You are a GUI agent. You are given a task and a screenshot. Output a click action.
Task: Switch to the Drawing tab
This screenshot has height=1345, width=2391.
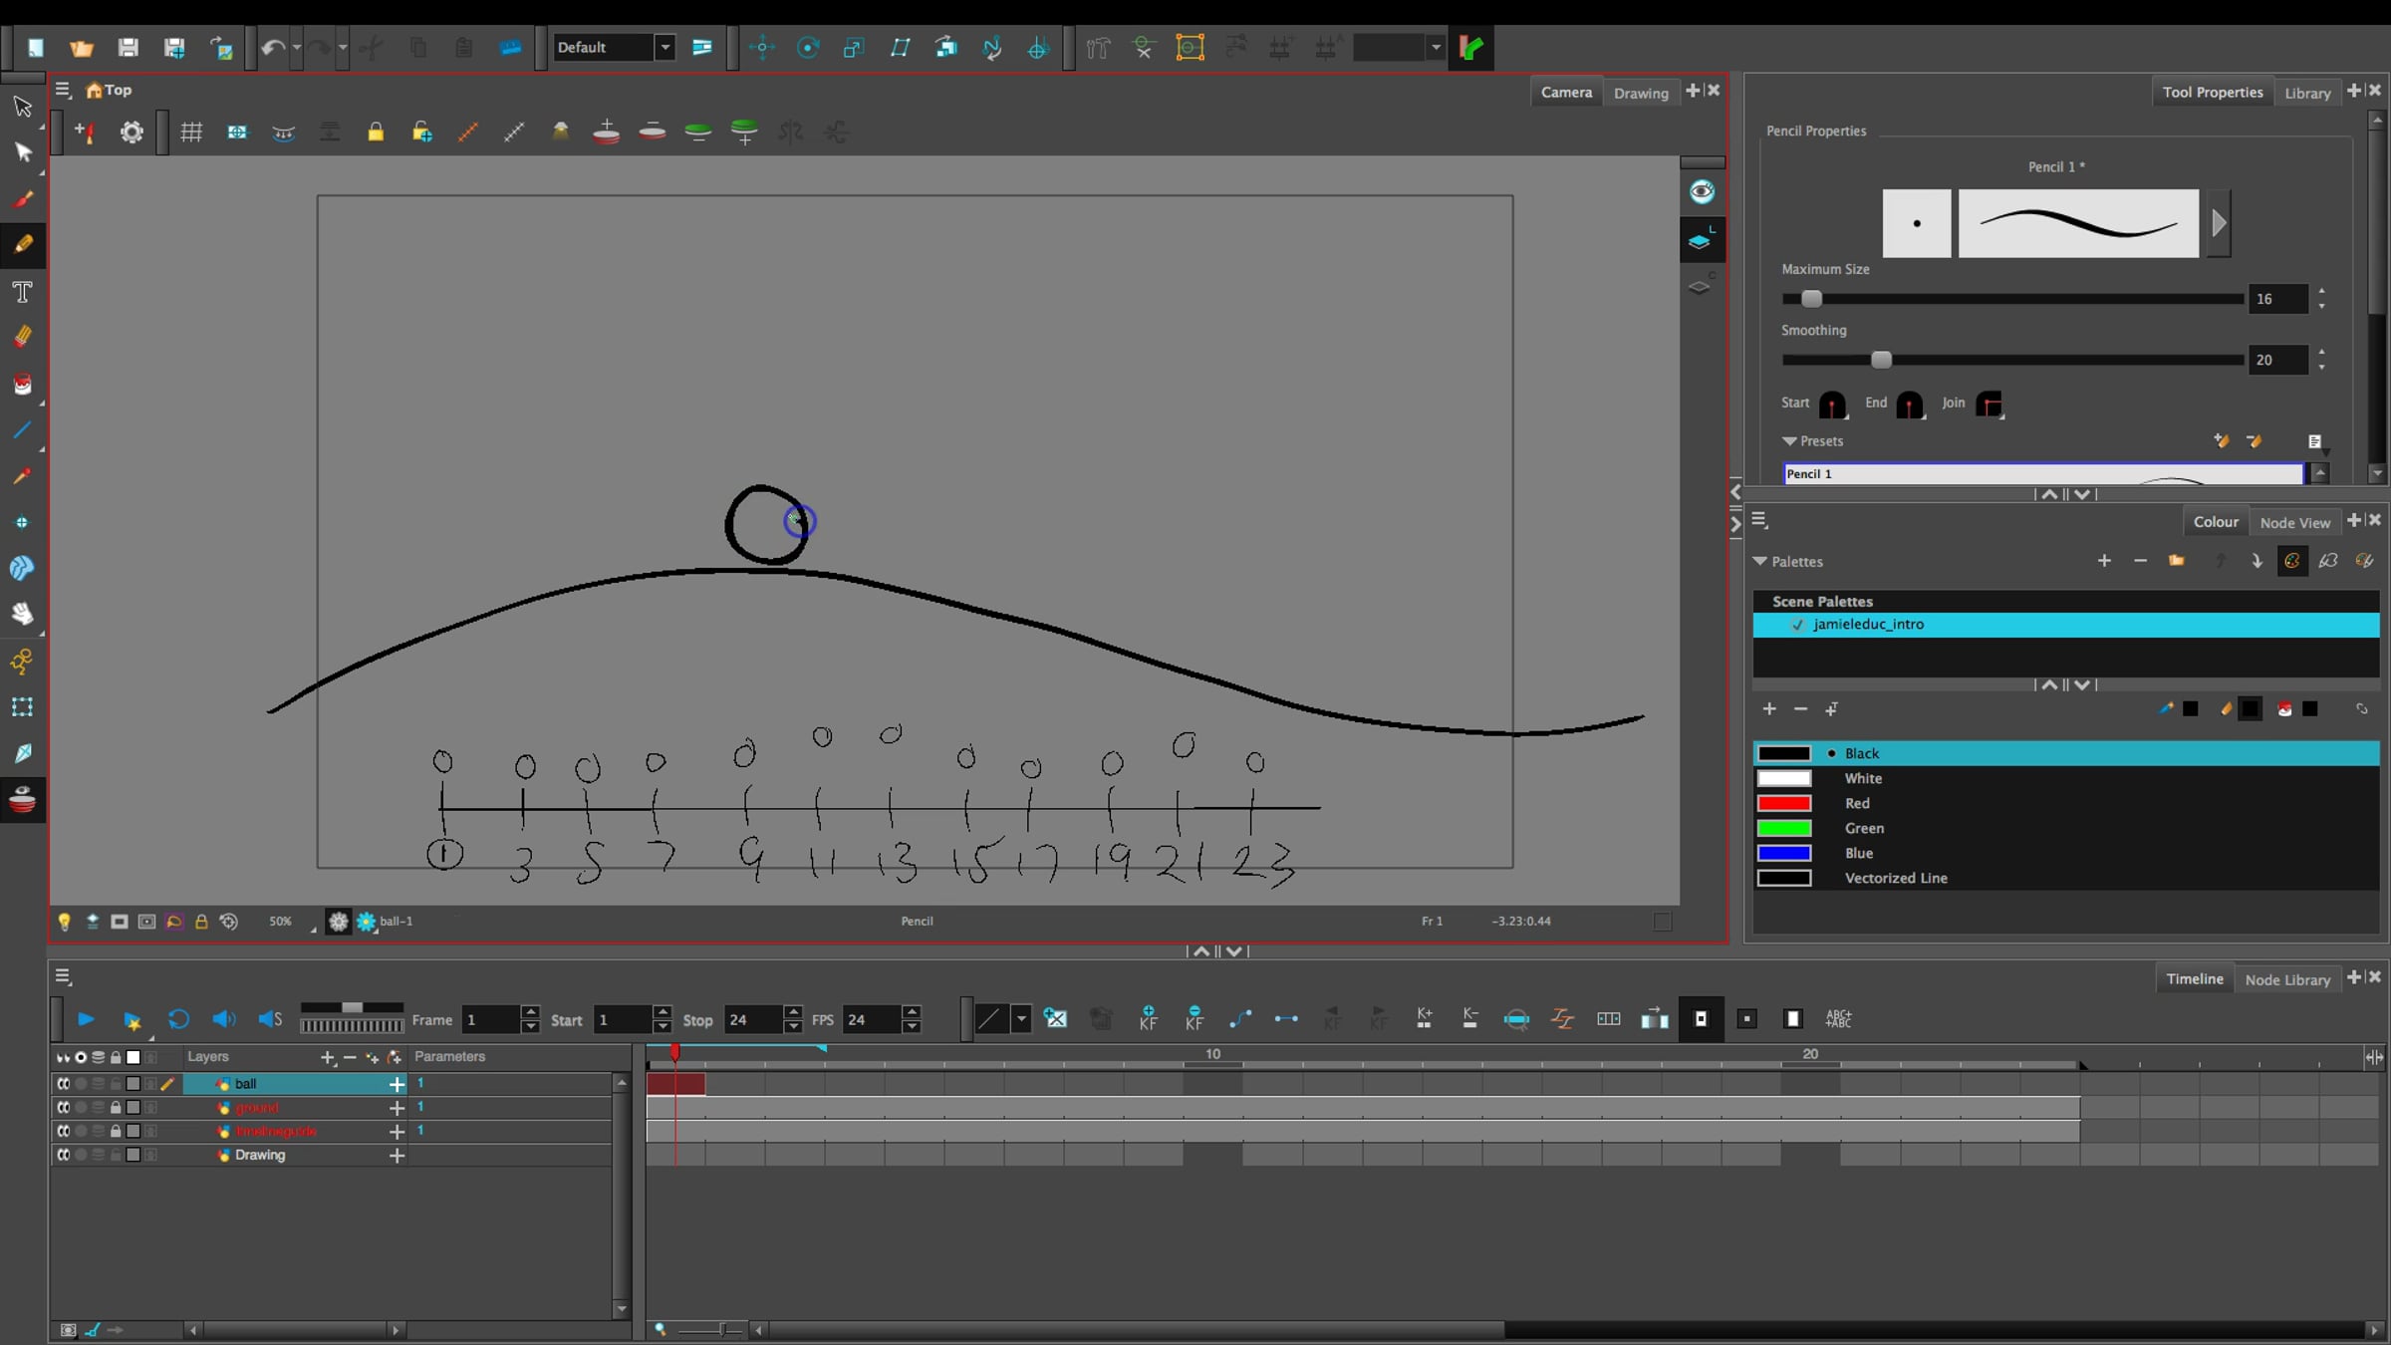[1640, 93]
